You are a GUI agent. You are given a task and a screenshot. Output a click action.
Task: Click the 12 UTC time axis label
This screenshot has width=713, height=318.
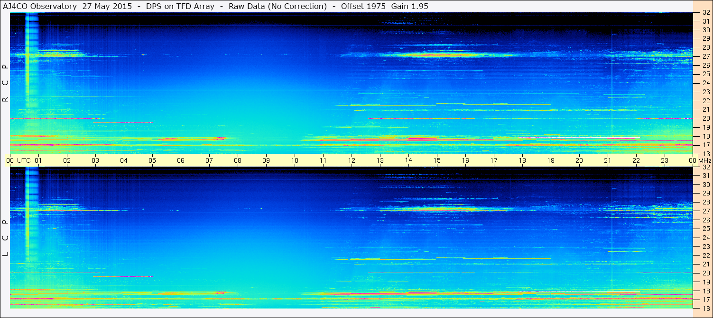click(x=352, y=160)
